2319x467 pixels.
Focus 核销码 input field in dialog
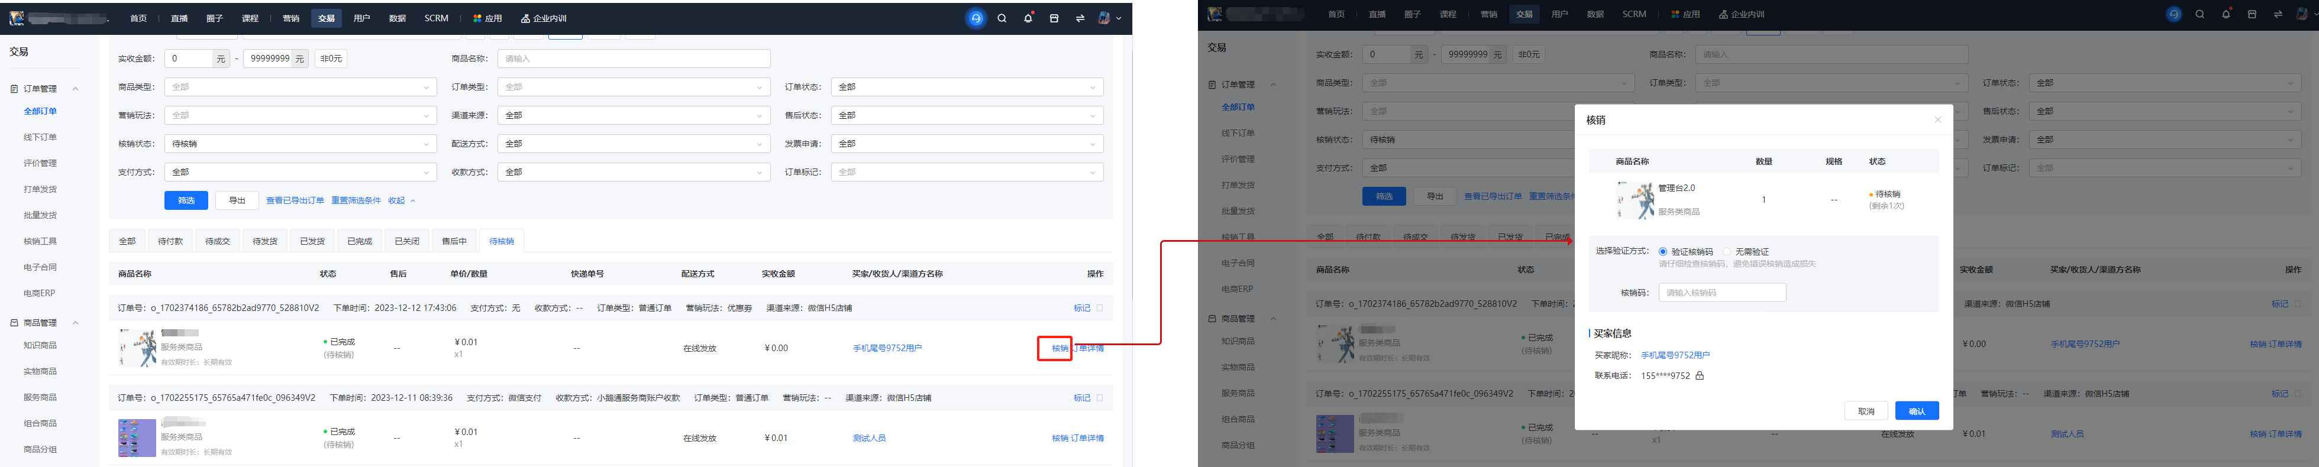(1722, 293)
